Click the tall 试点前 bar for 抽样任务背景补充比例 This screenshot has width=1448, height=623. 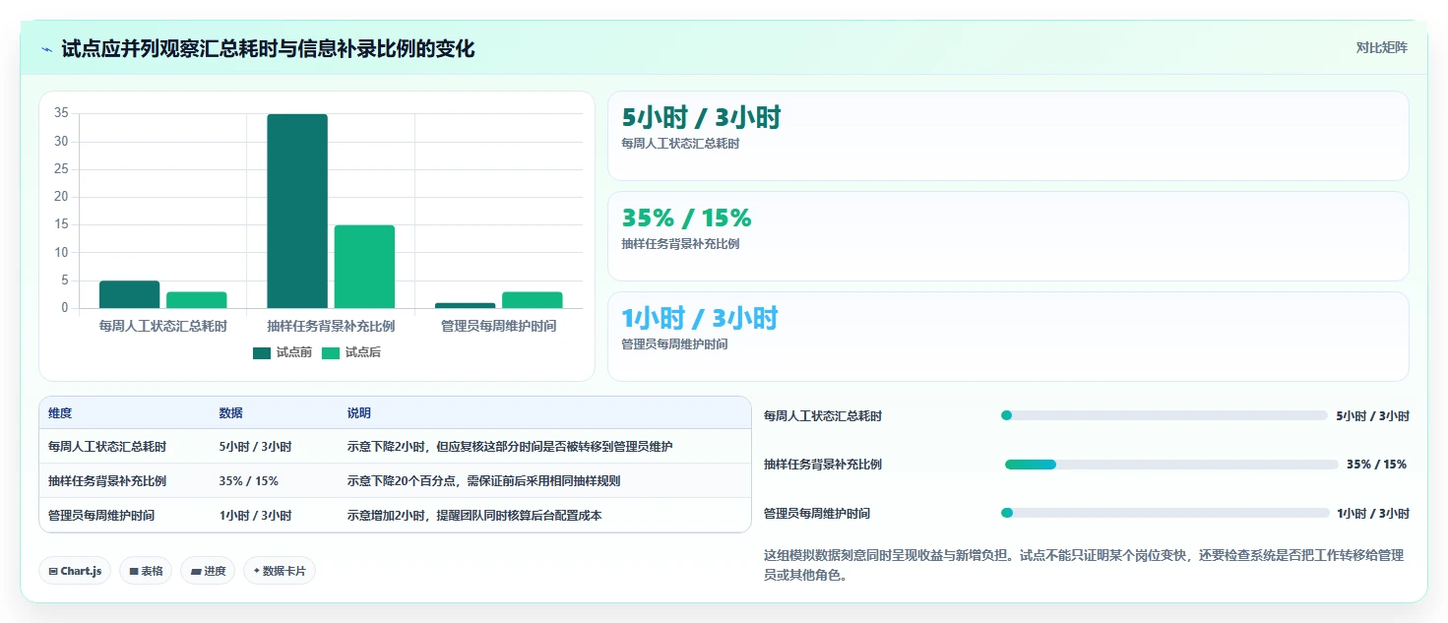(x=297, y=212)
